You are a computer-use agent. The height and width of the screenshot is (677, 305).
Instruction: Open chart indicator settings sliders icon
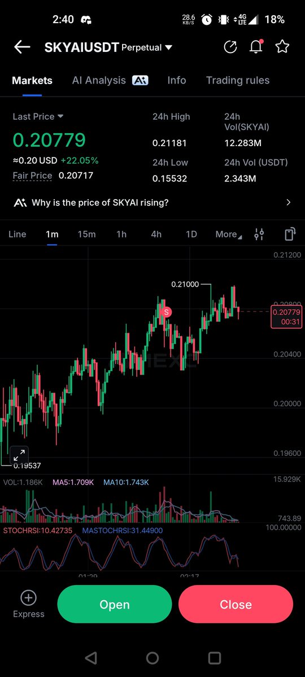(259, 234)
